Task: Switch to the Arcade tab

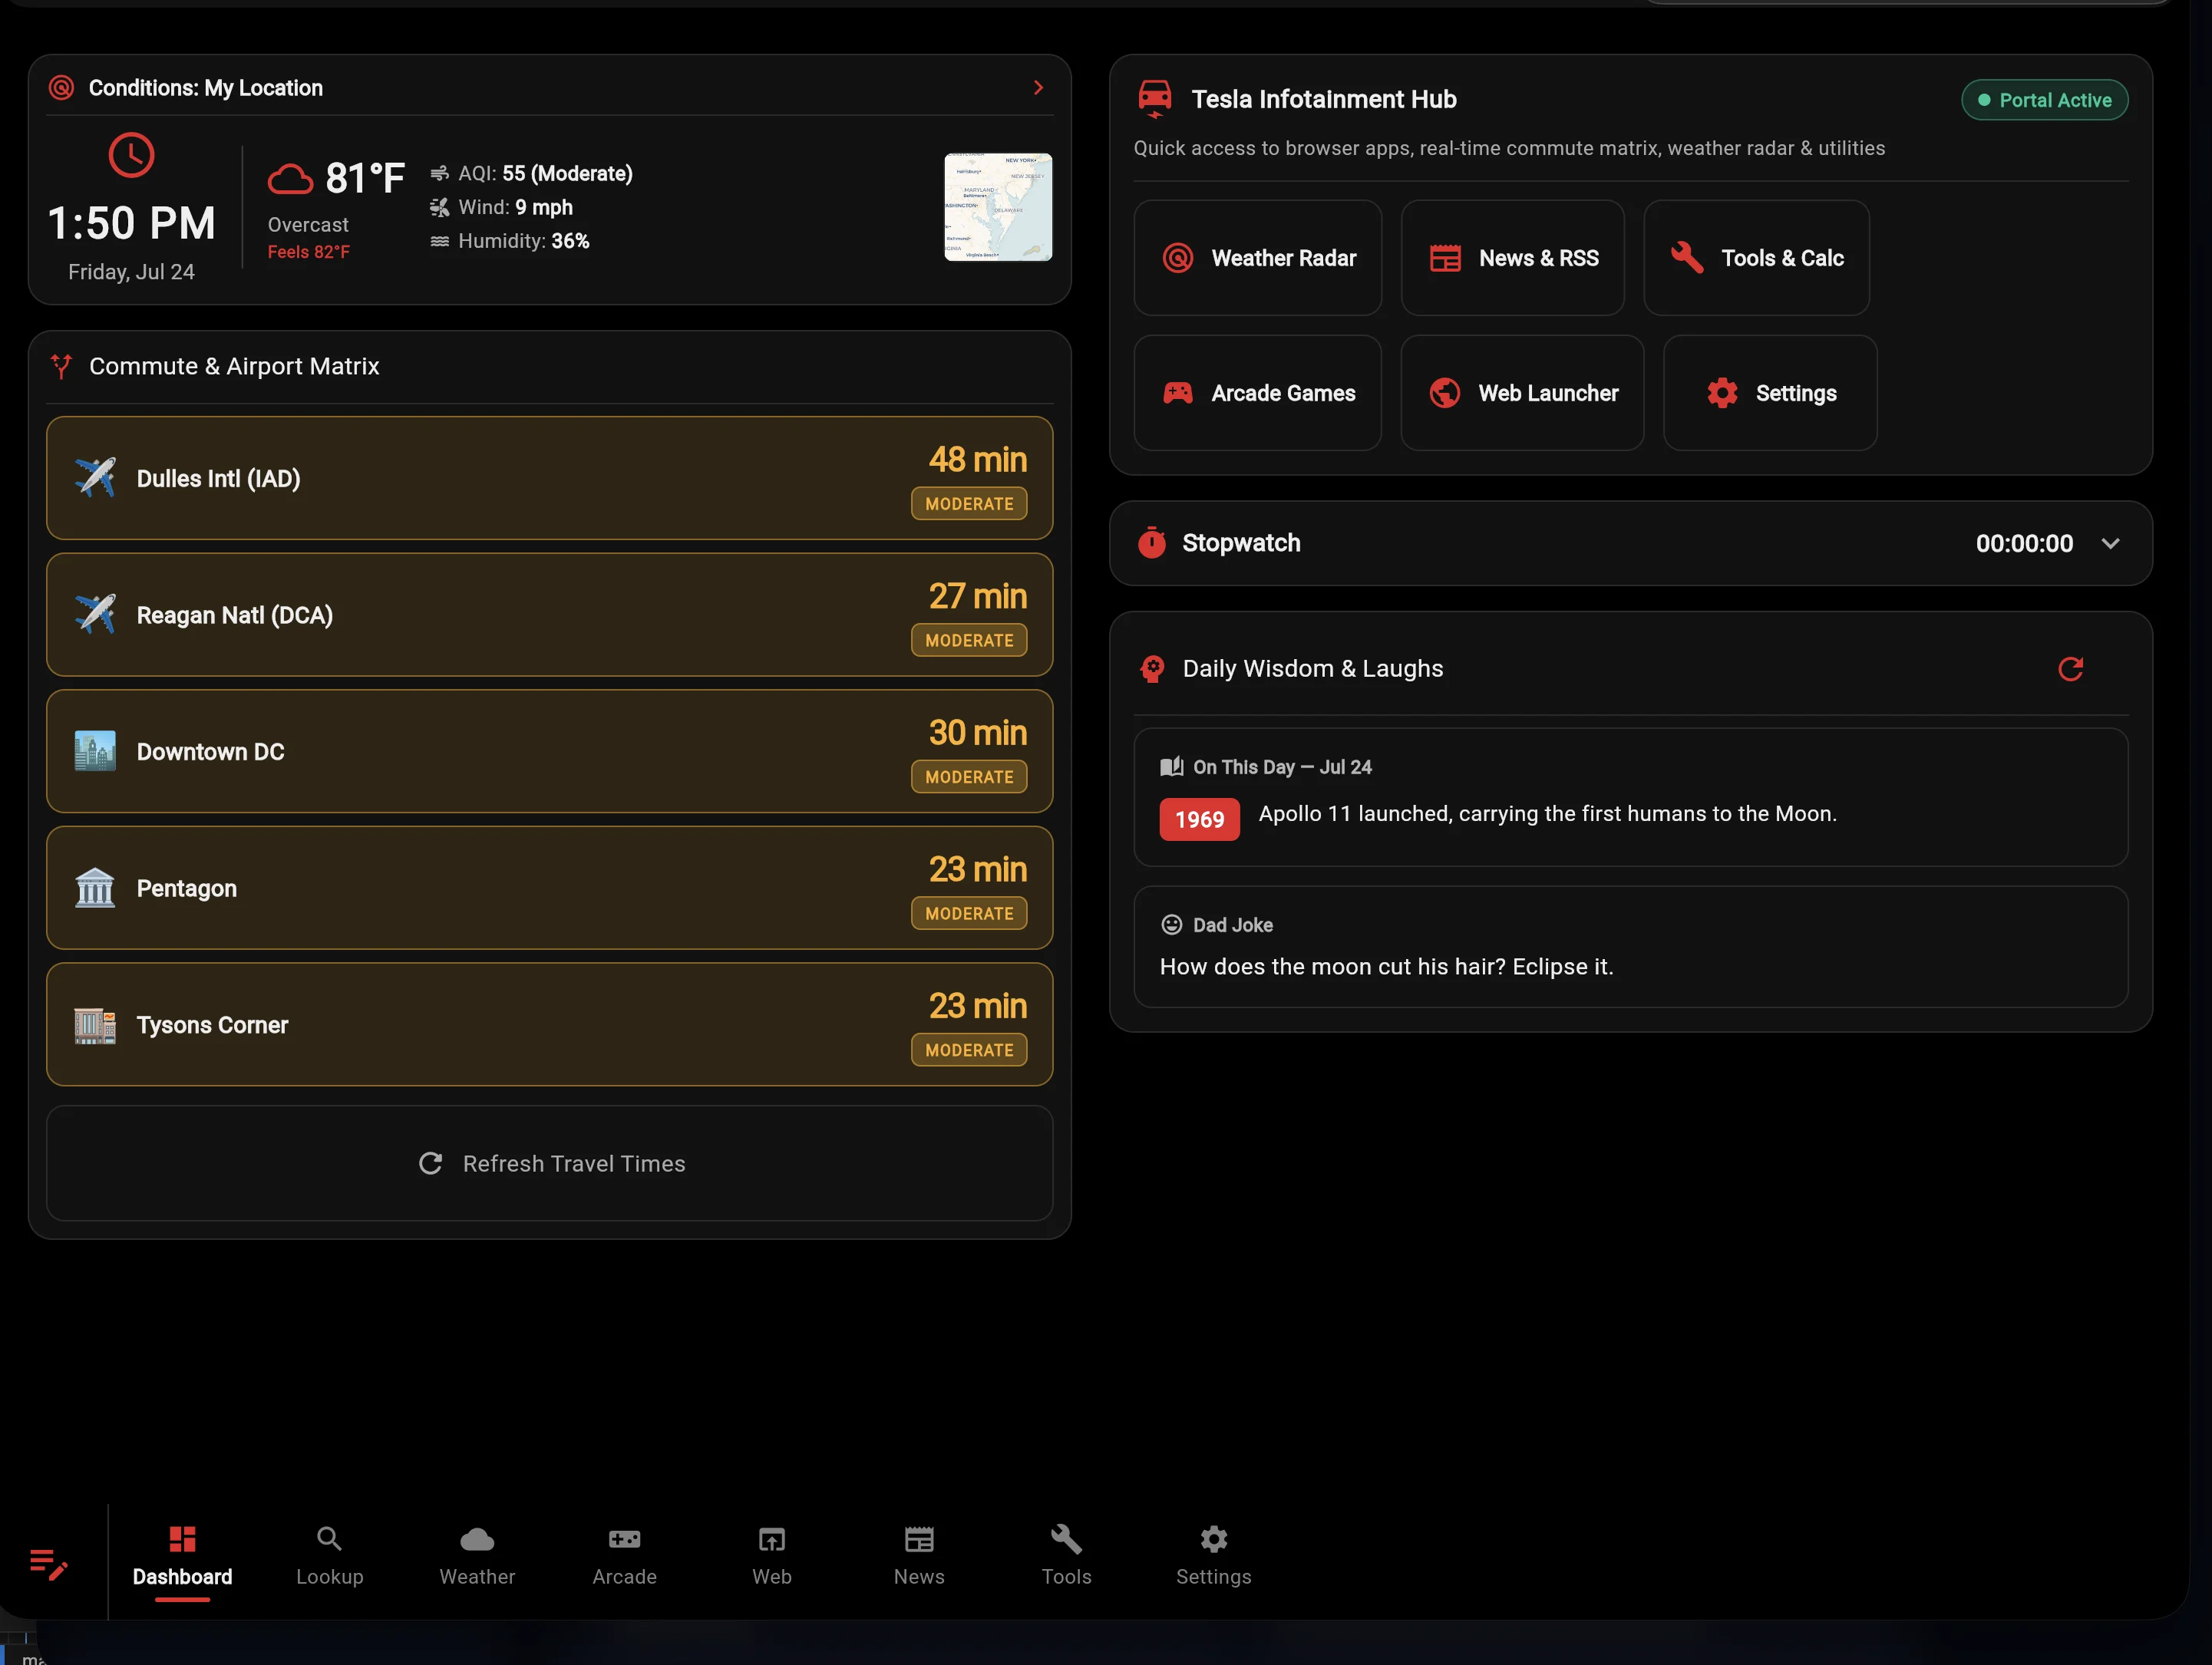Action: click(x=624, y=1556)
